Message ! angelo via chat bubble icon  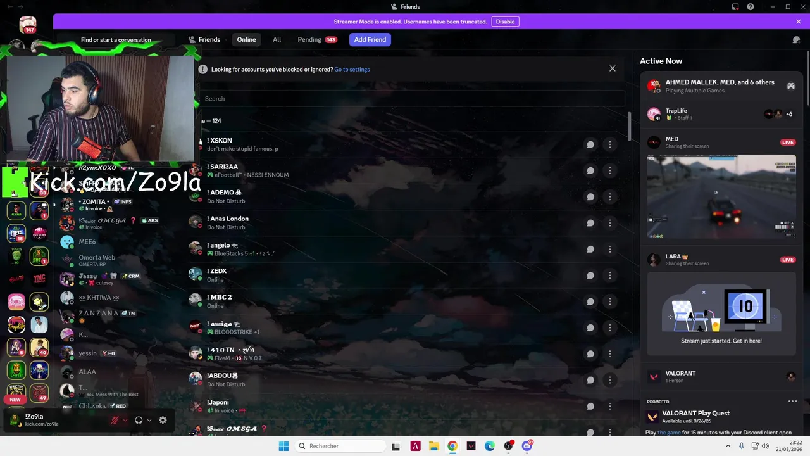[x=590, y=249]
